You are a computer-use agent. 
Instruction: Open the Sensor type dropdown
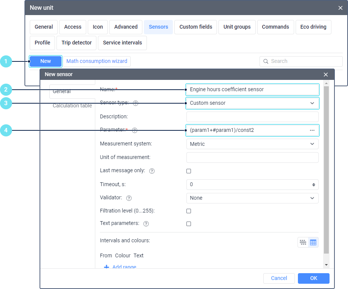[x=252, y=103]
